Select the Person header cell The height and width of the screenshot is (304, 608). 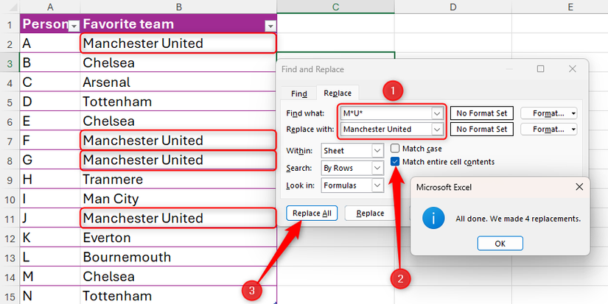point(50,24)
